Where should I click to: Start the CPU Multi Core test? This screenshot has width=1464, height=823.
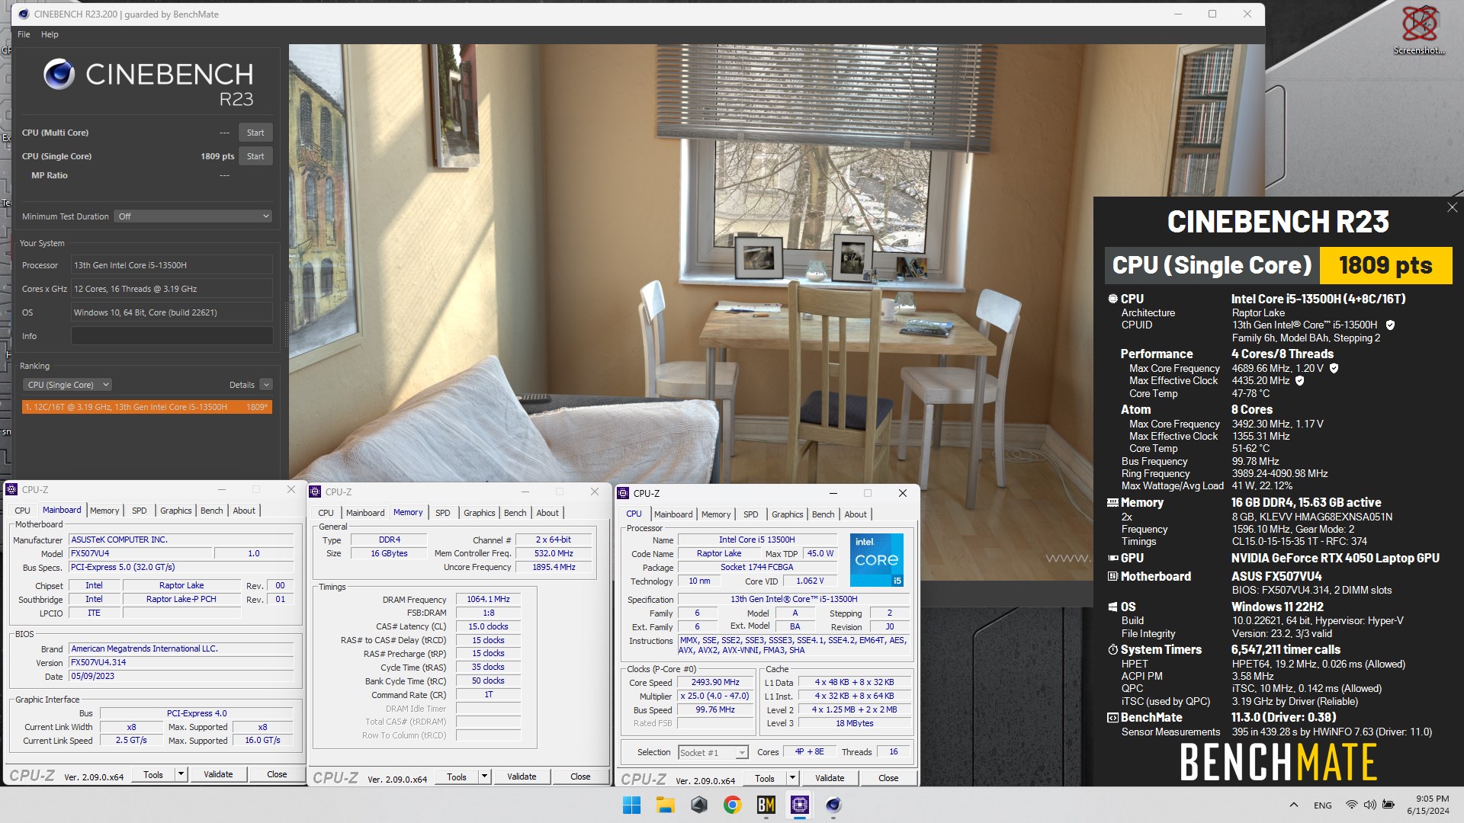tap(255, 133)
